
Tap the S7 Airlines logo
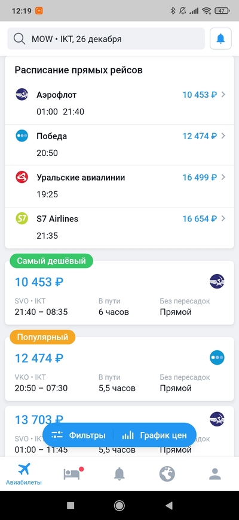pyautogui.click(x=22, y=218)
